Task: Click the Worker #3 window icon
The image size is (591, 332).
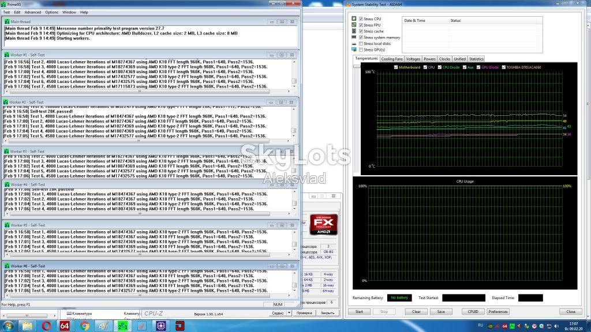Action: tap(6, 152)
